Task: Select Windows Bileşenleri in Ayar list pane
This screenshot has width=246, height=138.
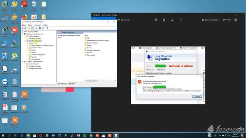Action: [92, 50]
